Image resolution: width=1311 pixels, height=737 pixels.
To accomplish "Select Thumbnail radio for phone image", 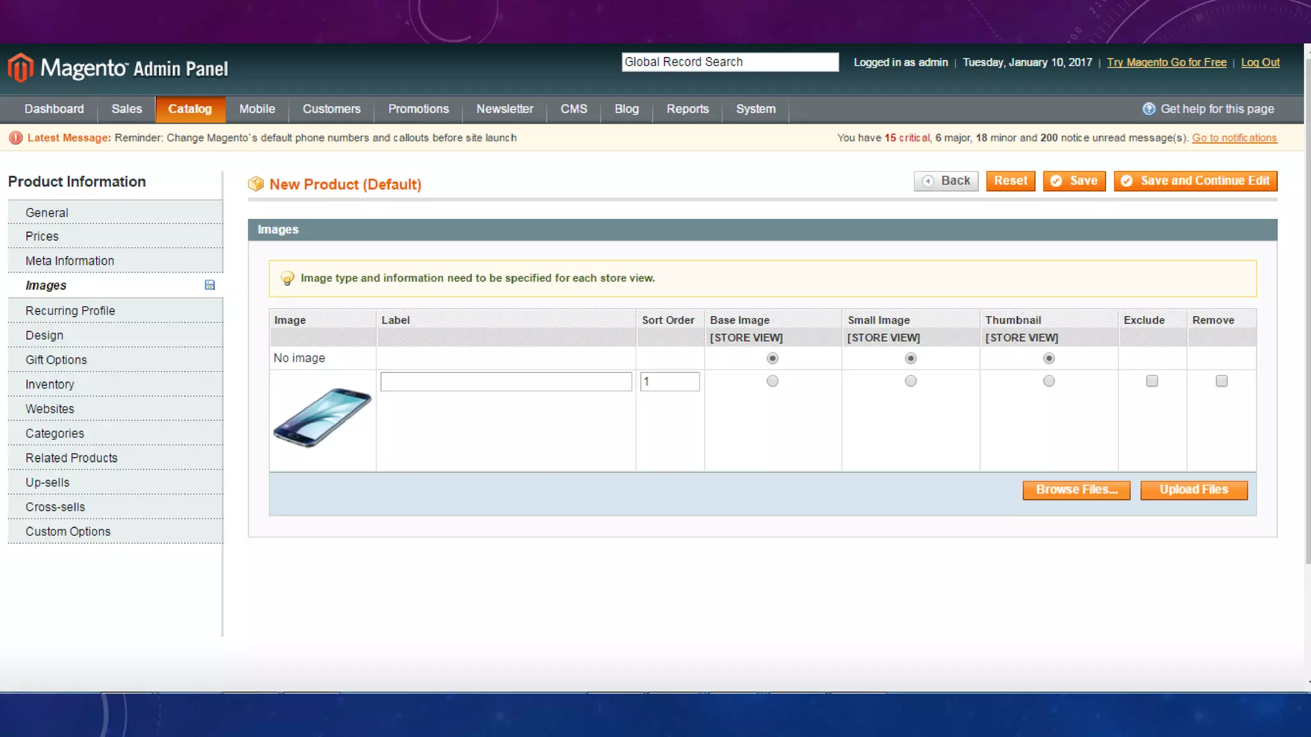I will click(1049, 381).
